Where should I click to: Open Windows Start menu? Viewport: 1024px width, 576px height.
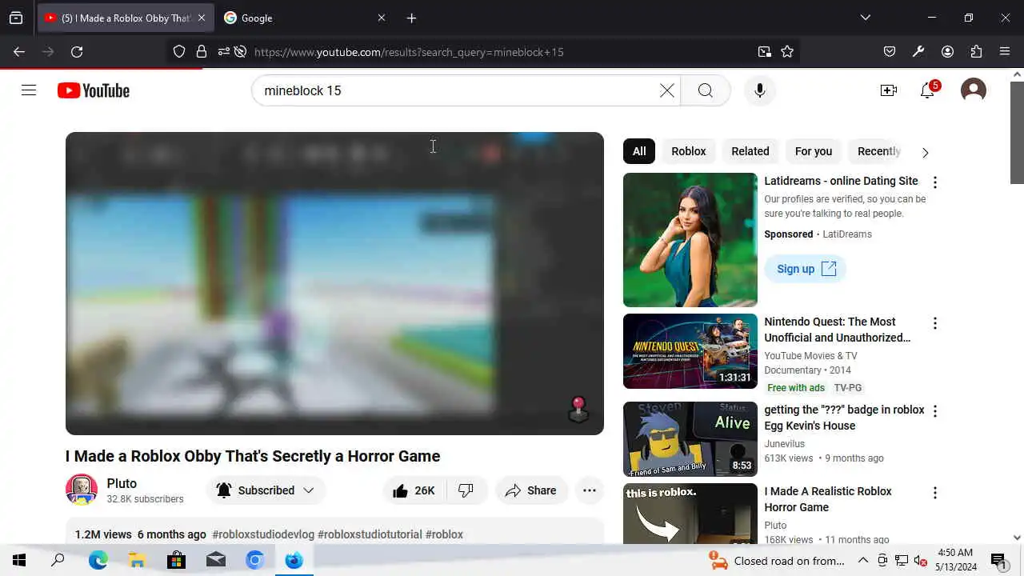pos(19,560)
